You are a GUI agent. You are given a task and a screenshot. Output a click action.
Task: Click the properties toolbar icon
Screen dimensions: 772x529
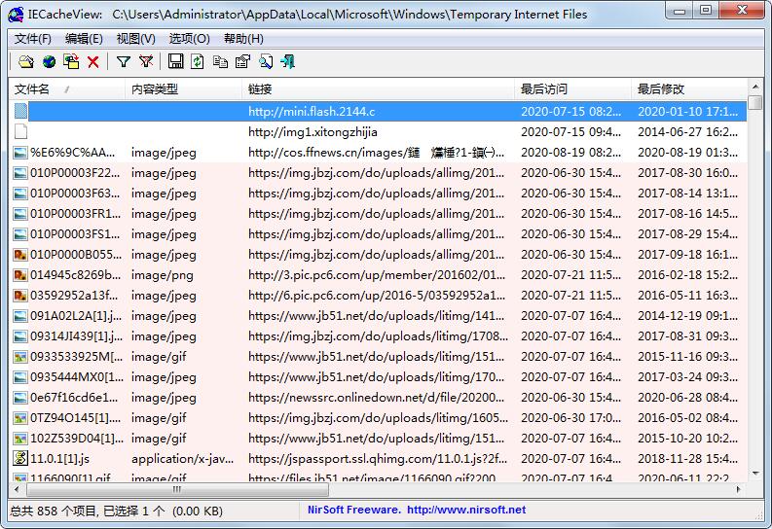coord(242,61)
